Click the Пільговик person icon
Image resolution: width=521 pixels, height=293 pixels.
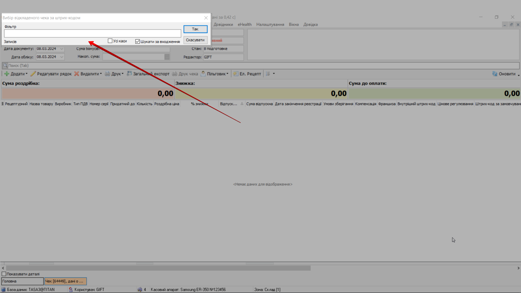click(203, 74)
